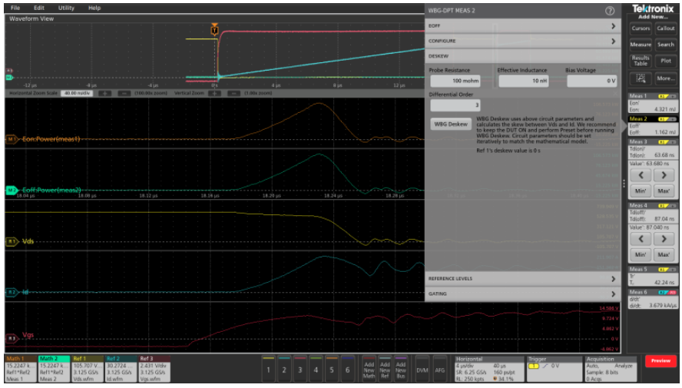Click the Measure button
This screenshot has height=388, width=682.
(x=641, y=45)
